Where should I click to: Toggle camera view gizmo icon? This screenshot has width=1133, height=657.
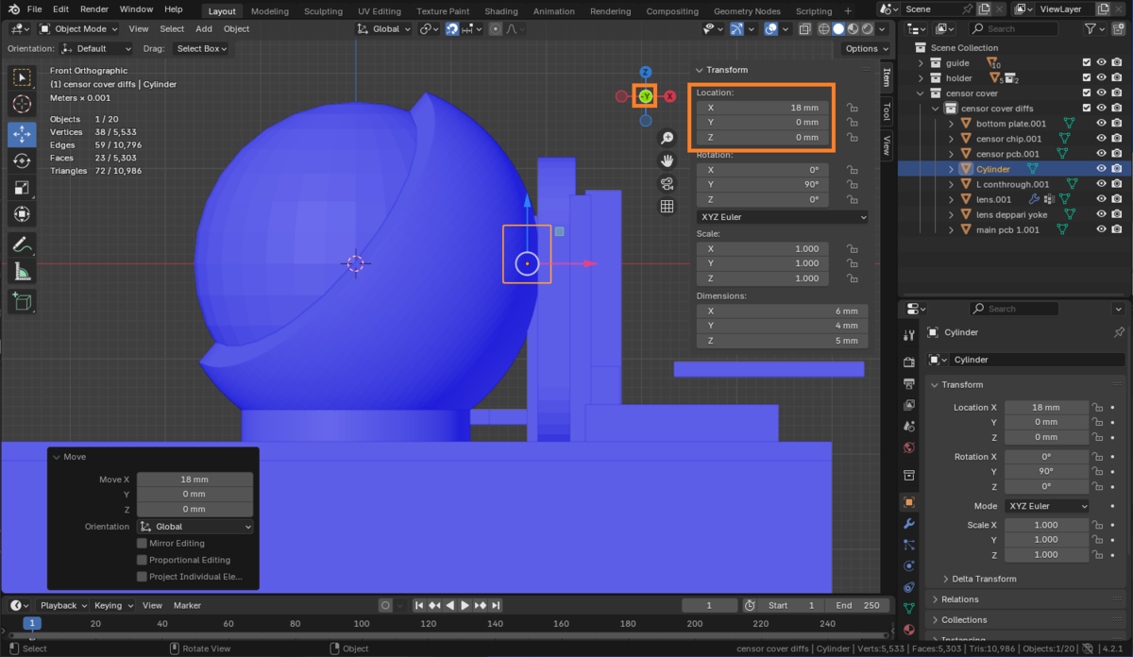(667, 183)
